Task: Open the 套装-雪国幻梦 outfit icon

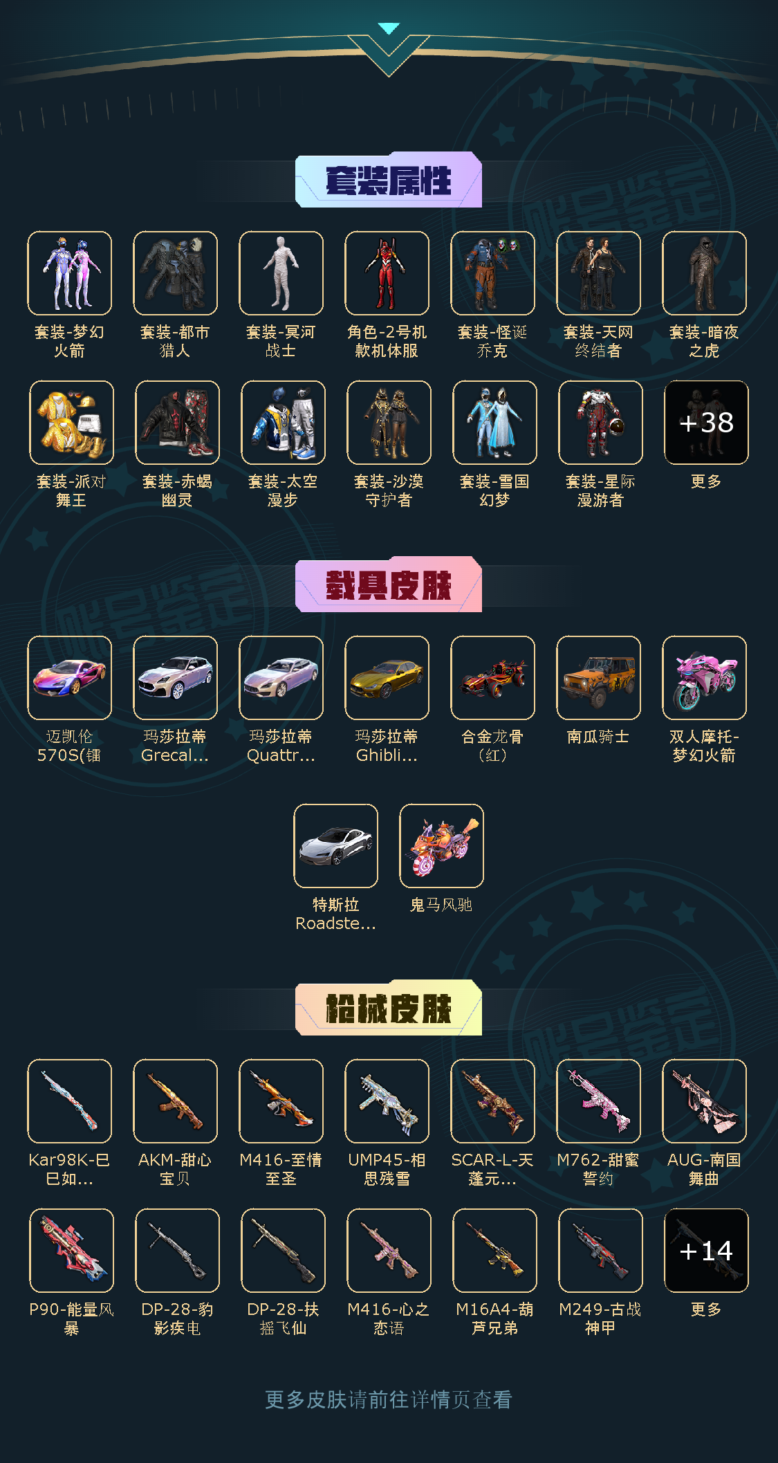Action: (x=494, y=423)
